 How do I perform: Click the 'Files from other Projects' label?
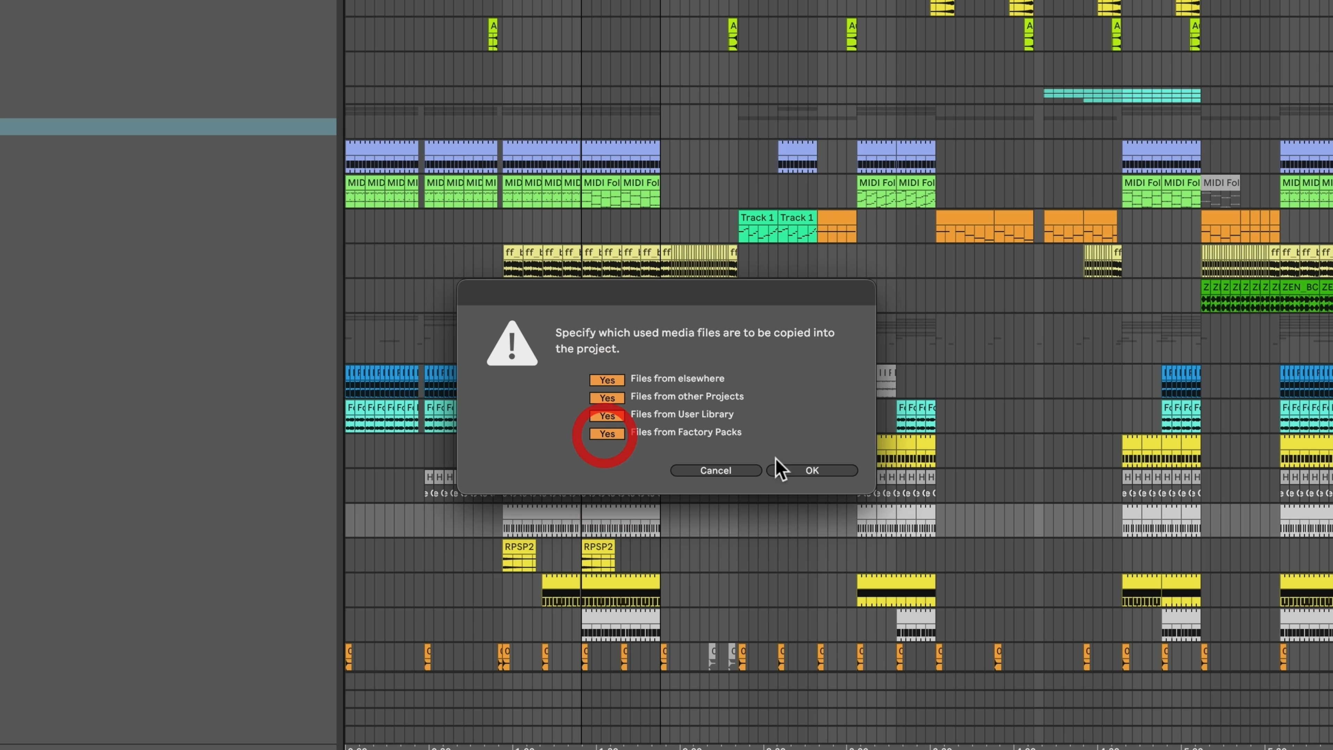tap(687, 396)
